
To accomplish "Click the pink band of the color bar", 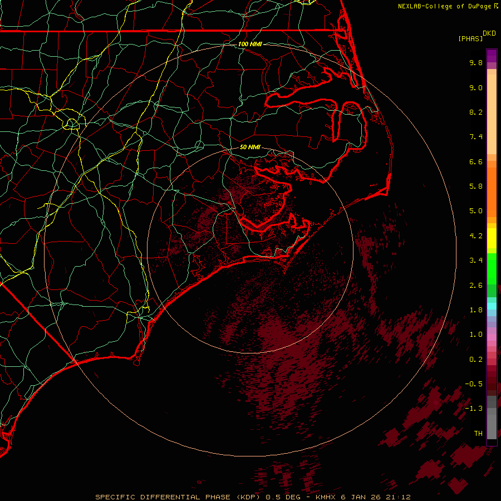I will coord(492,337).
